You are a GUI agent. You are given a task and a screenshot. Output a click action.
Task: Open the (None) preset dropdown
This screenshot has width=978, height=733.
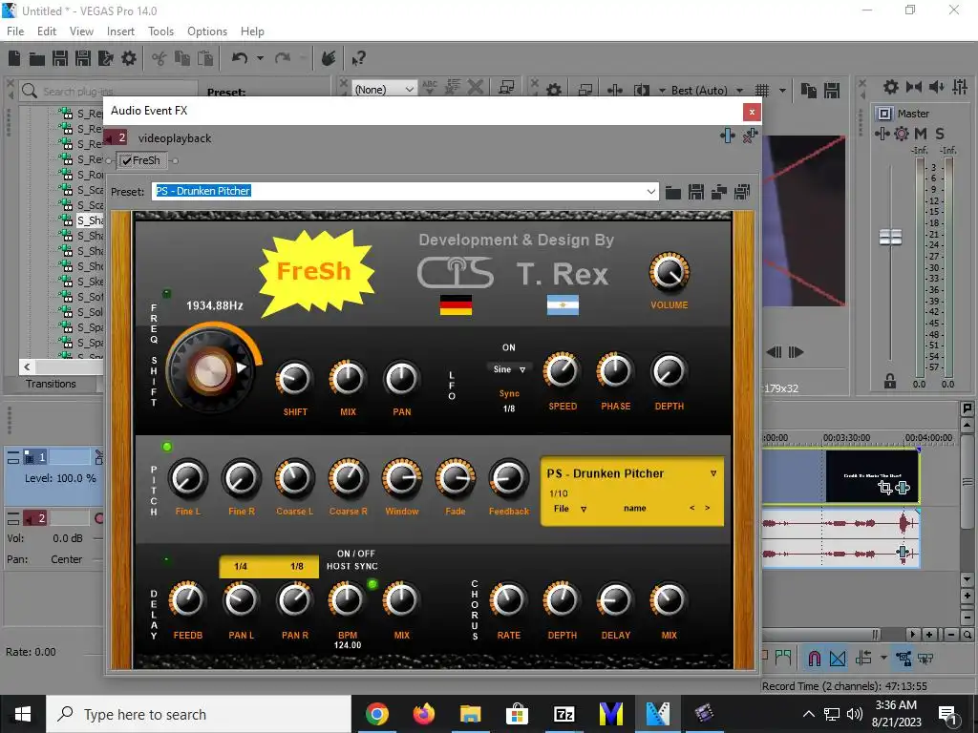384,90
